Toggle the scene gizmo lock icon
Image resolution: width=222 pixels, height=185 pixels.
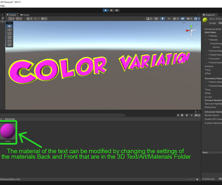[x=197, y=25]
